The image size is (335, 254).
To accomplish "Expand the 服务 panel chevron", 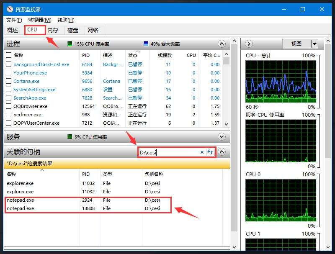I will [x=222, y=137].
